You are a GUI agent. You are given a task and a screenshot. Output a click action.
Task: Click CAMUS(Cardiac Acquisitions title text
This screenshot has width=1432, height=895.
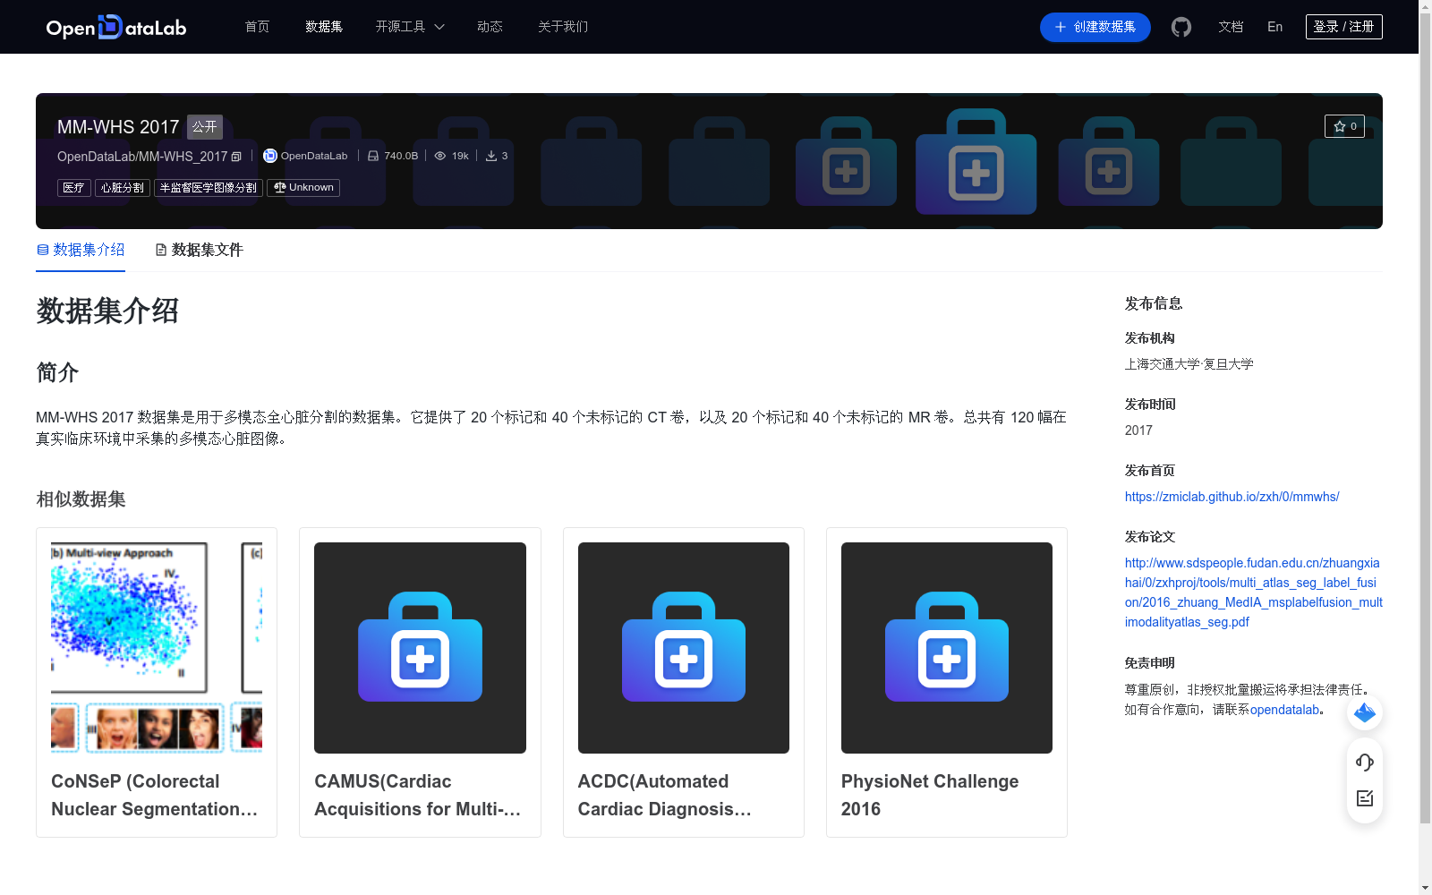(418, 795)
